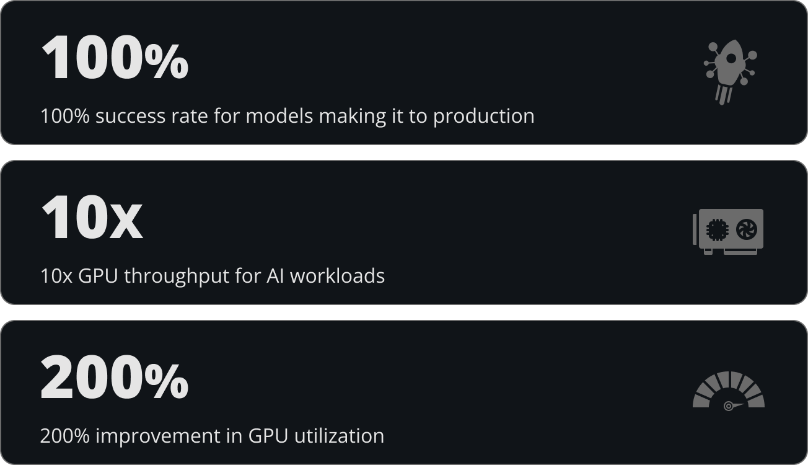Click the large 100% heading
The height and width of the screenshot is (465, 808).
[115, 58]
